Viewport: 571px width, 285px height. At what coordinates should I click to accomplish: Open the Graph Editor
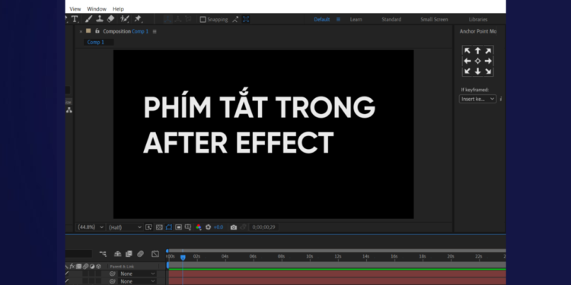[155, 254]
